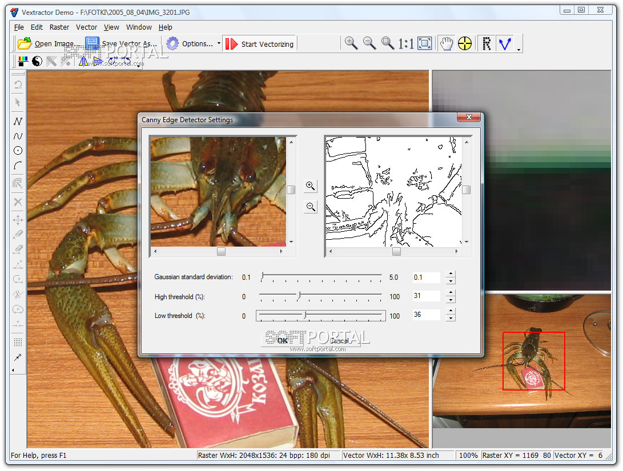Select the circle drawing tool in sidebar
623x471 pixels.
pyautogui.click(x=18, y=151)
